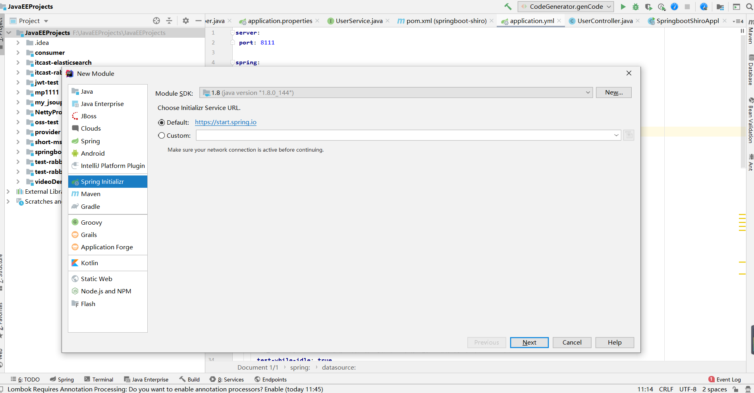Screen dimensions: 754x393
Task: Expand the consumer folder in project tree
Action: [18, 53]
